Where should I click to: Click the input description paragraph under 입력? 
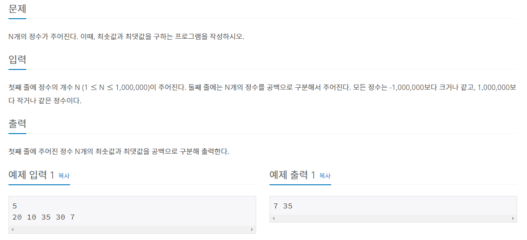262,88
